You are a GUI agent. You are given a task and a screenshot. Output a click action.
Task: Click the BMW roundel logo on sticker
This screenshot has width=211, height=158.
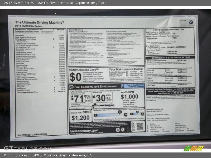190,23
